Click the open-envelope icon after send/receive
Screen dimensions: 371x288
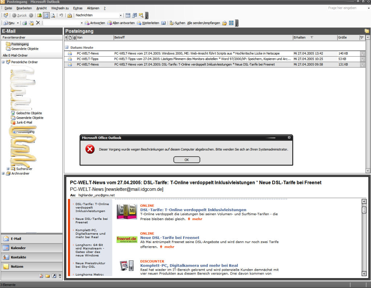point(224,23)
